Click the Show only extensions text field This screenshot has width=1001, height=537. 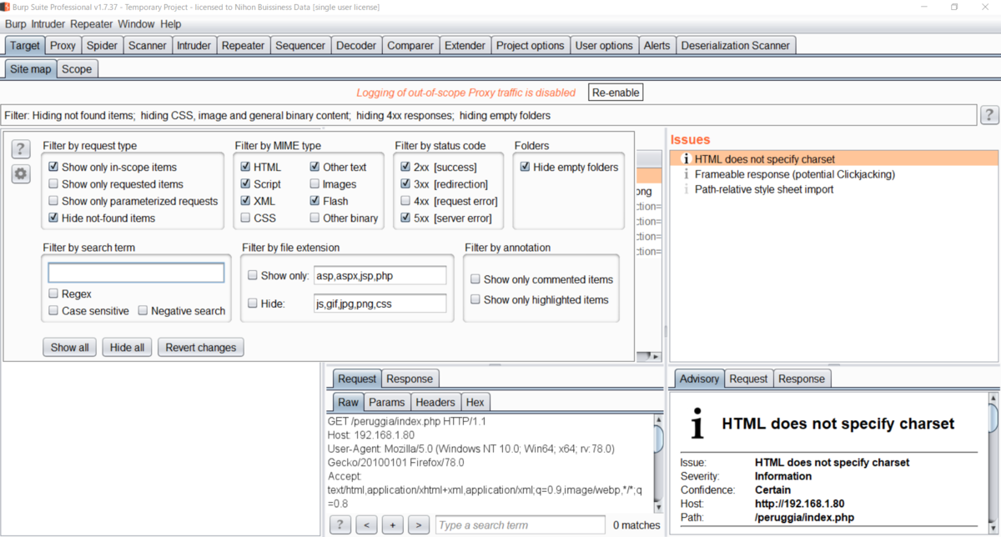tap(380, 276)
